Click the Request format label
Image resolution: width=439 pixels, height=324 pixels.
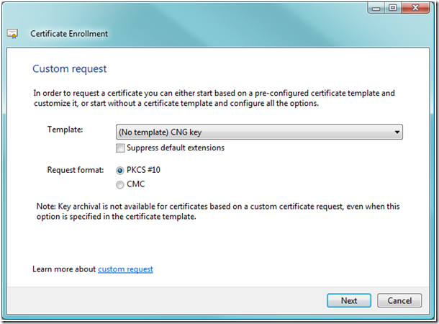(76, 170)
